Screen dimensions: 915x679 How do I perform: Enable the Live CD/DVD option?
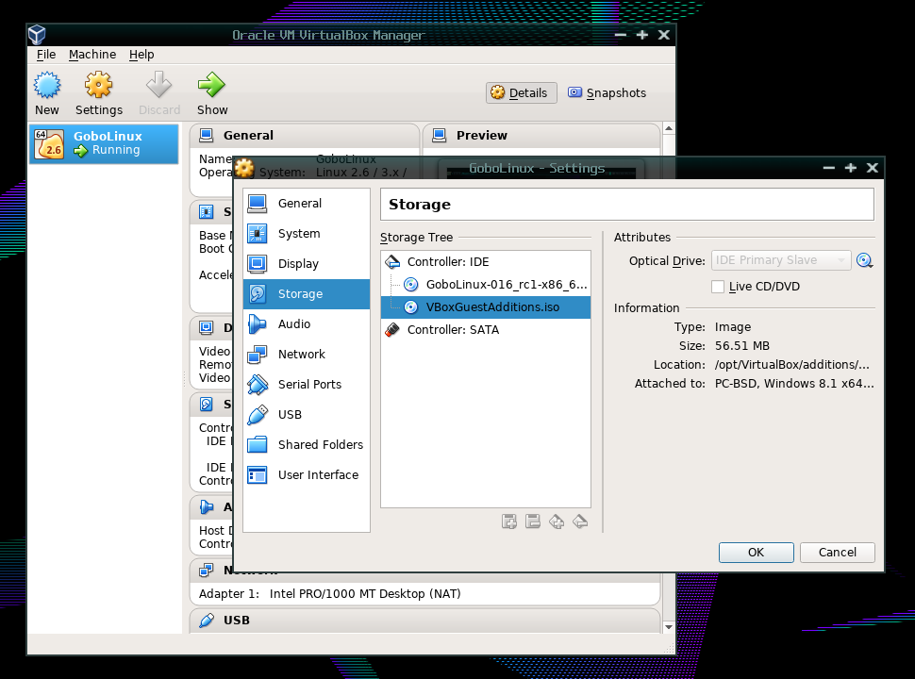718,286
